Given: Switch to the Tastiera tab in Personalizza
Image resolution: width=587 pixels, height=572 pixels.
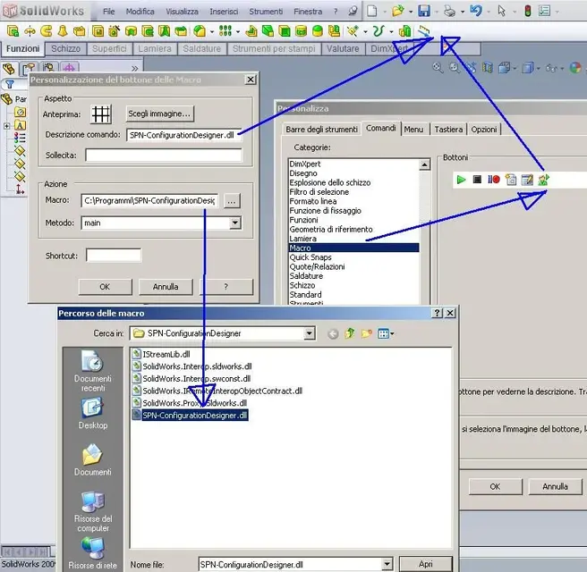Looking at the screenshot, I should pyautogui.click(x=448, y=130).
